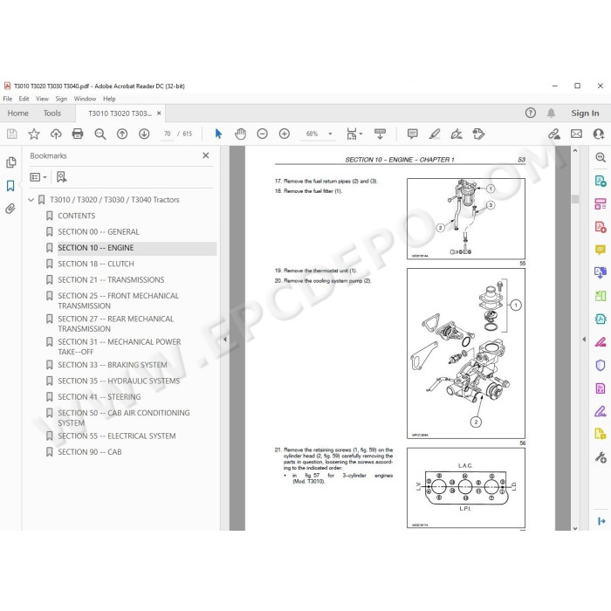This screenshot has width=611, height=611.
Task: Open More Tools wrench icon
Action: (x=601, y=457)
